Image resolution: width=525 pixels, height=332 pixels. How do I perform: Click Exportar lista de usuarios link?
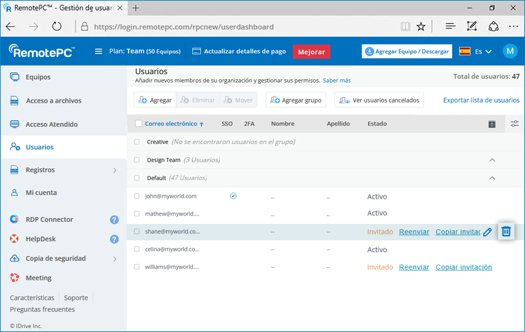481,100
